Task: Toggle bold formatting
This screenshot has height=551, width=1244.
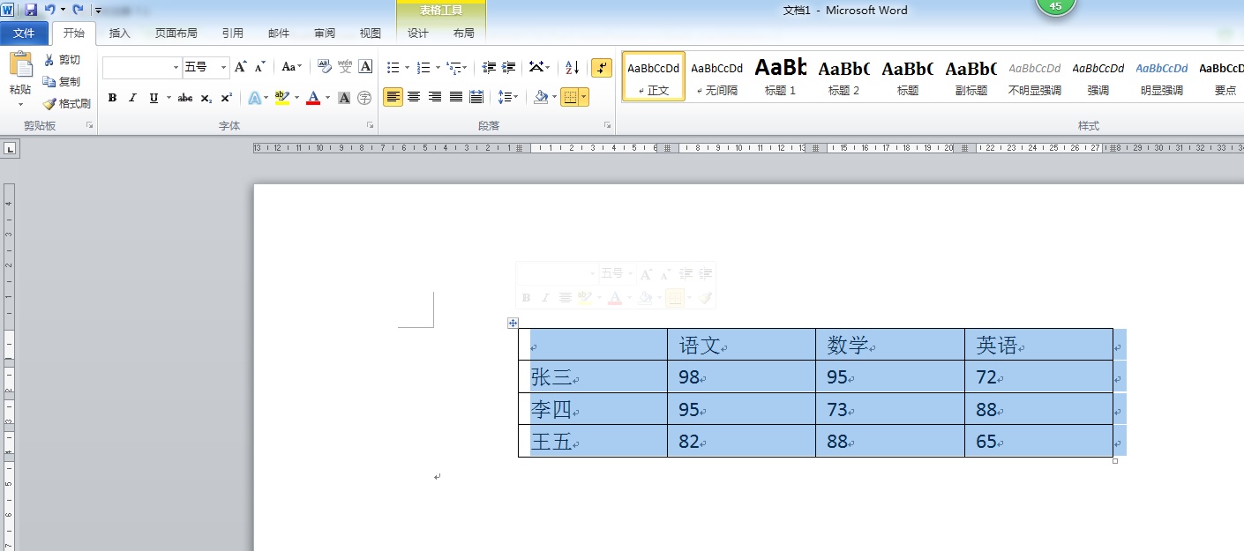Action: tap(112, 98)
